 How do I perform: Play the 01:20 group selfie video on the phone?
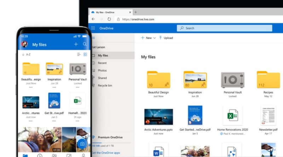[x=40, y=140]
